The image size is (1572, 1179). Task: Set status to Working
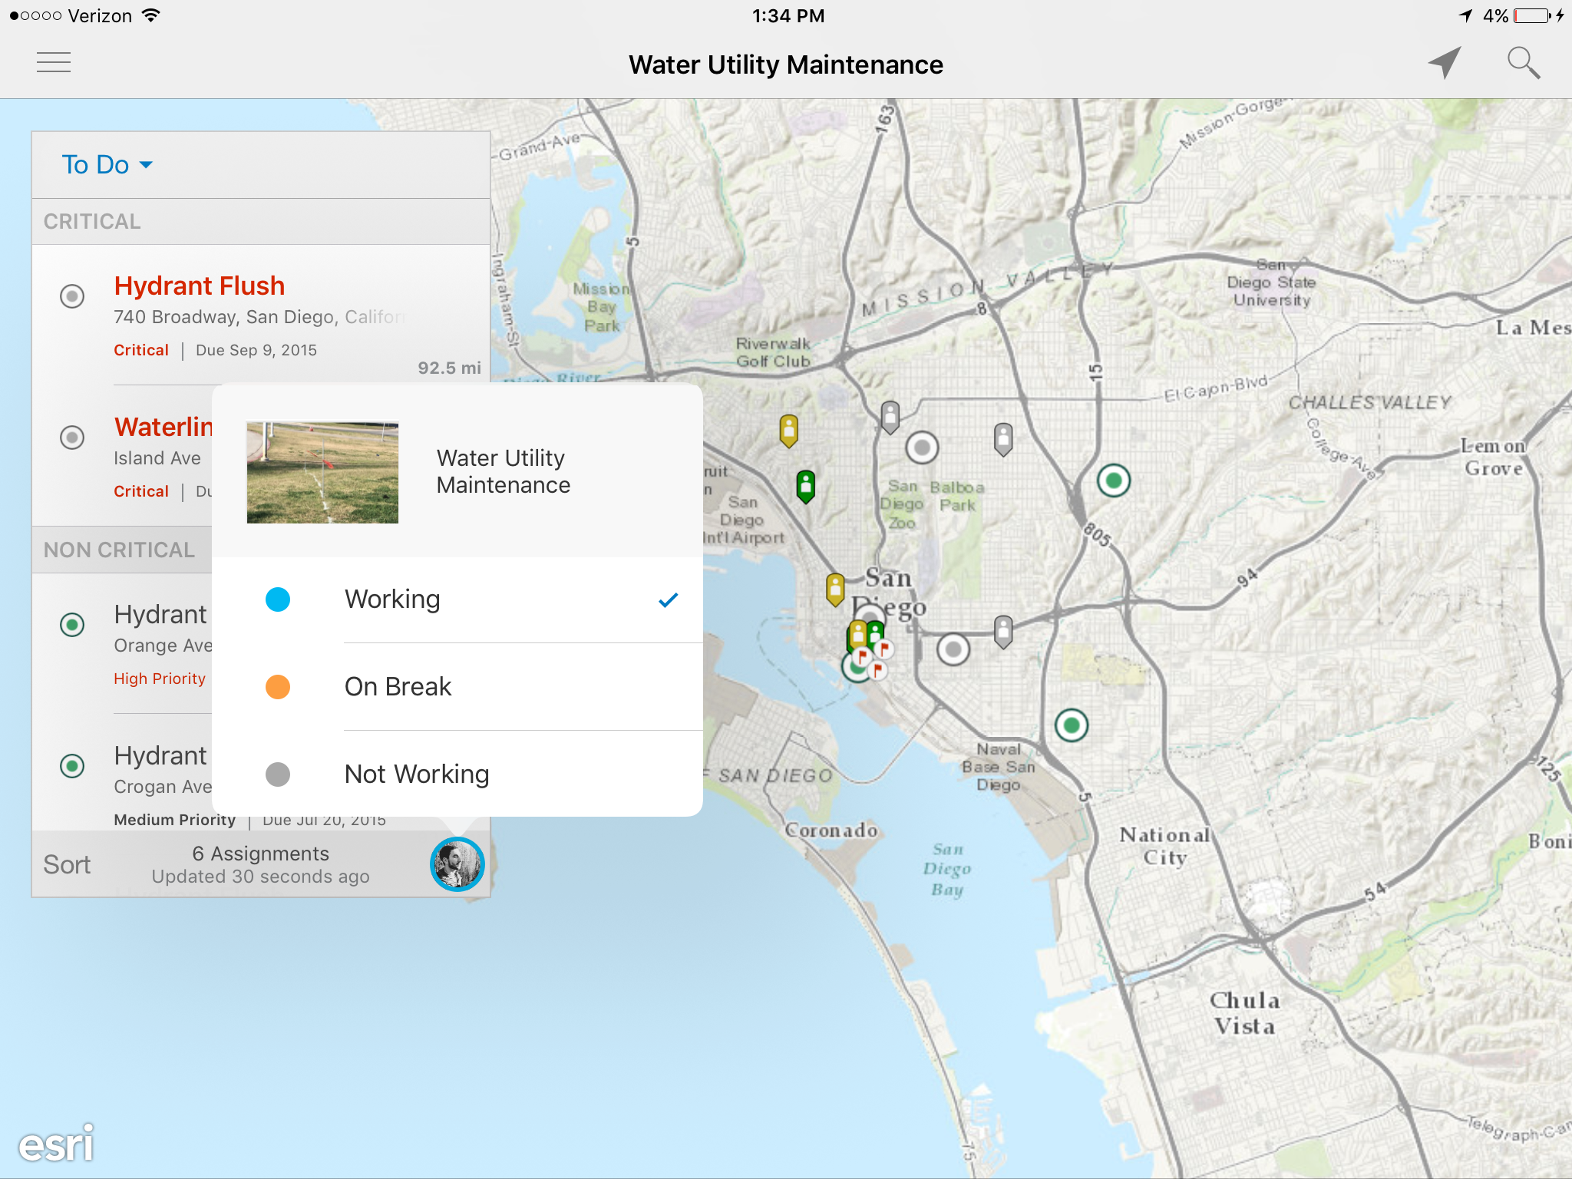[457, 599]
